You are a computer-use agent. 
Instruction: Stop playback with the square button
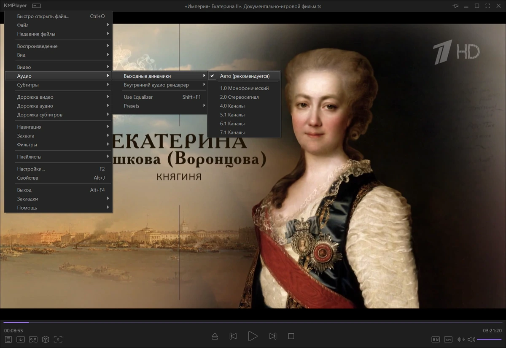tap(291, 336)
